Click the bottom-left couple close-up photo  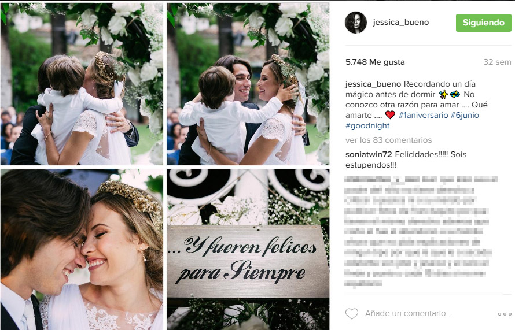[x=82, y=250]
